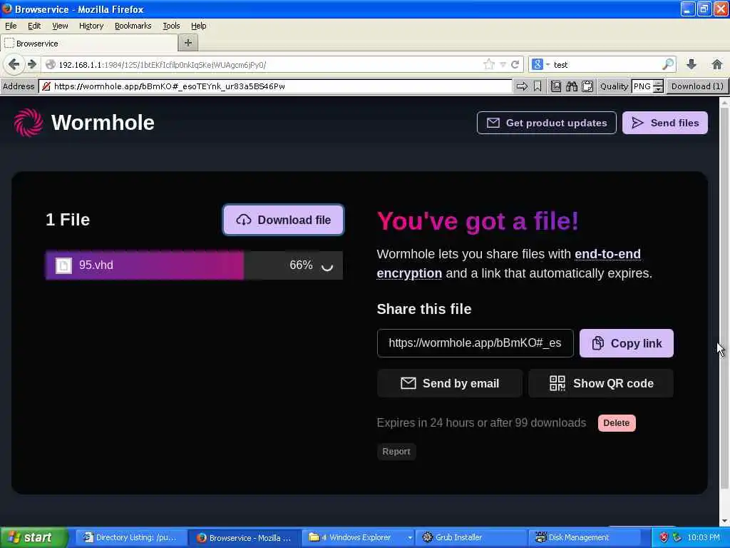Click Show QR code button

point(600,383)
